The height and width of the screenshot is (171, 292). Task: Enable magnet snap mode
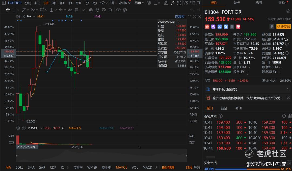coord(91,10)
